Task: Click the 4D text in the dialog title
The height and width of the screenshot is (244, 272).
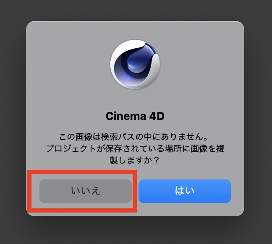Action: (157, 116)
